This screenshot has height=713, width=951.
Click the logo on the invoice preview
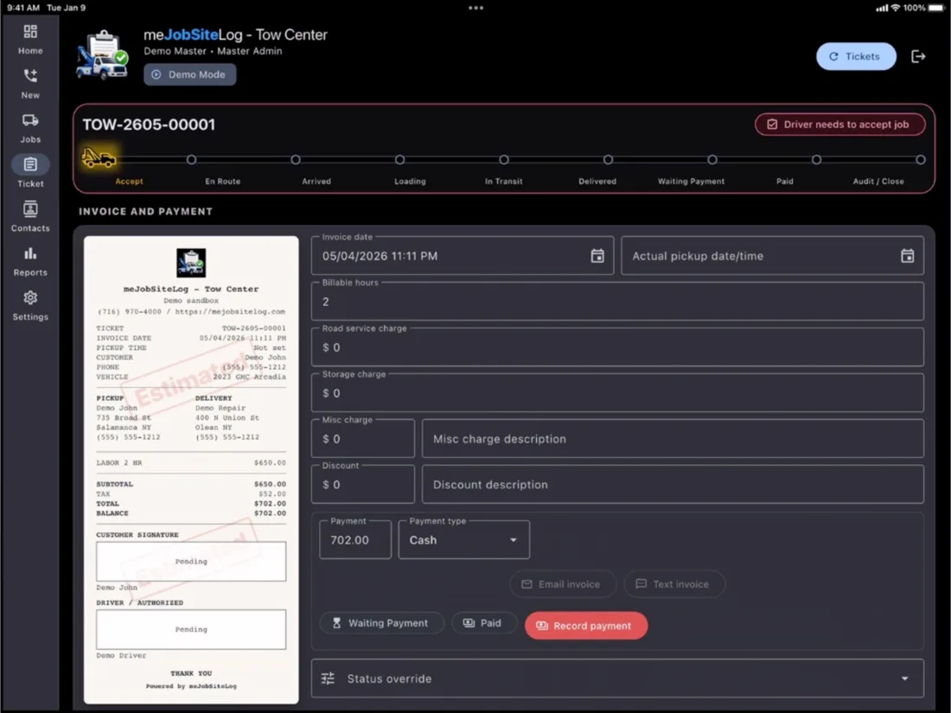(x=191, y=263)
